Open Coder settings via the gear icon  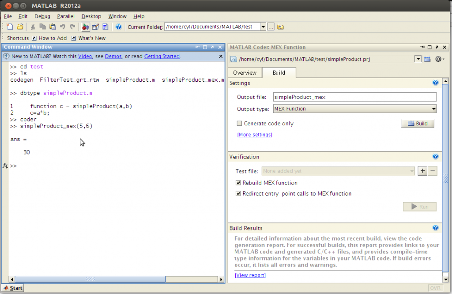click(x=438, y=58)
